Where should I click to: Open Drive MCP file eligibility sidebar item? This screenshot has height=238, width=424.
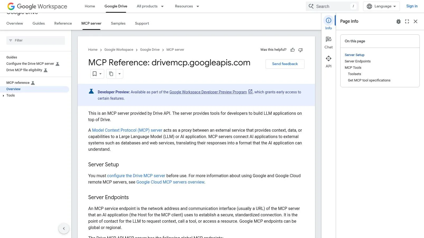click(24, 70)
